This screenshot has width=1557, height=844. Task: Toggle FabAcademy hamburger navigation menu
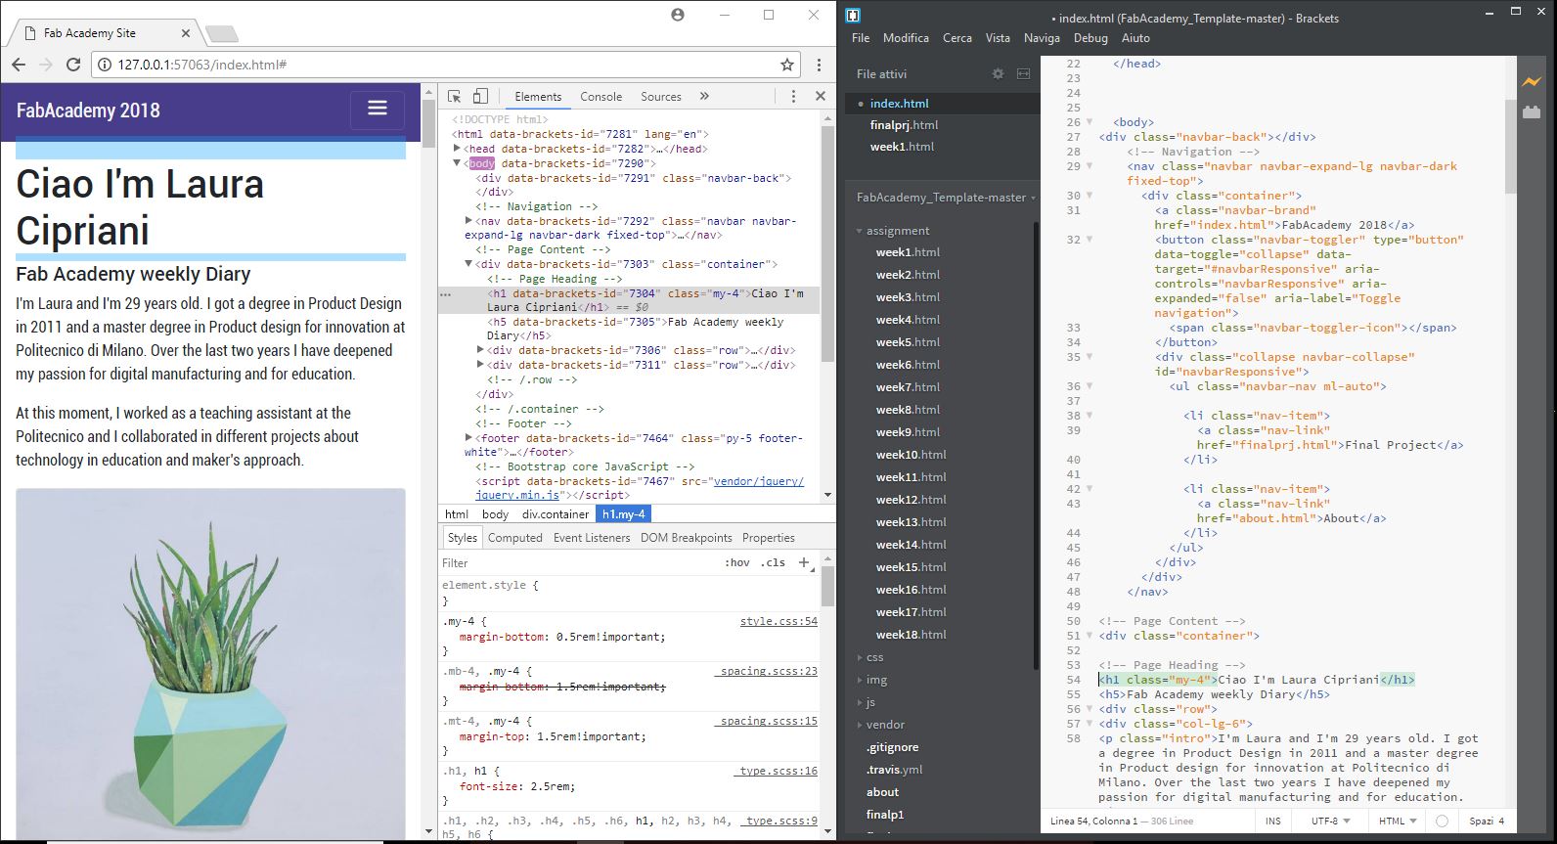click(378, 110)
